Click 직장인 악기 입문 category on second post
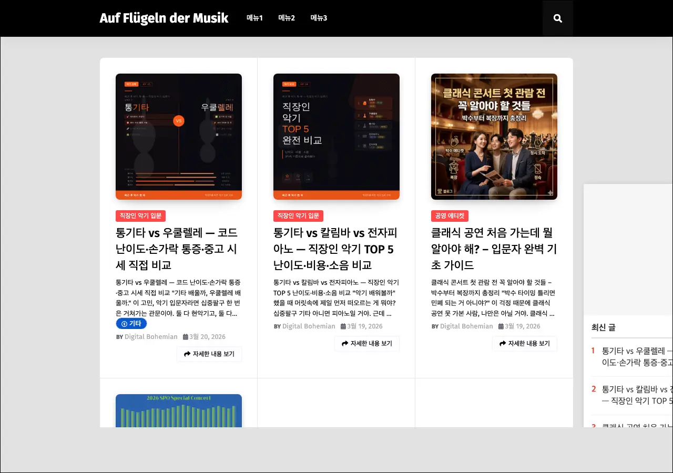 (298, 216)
